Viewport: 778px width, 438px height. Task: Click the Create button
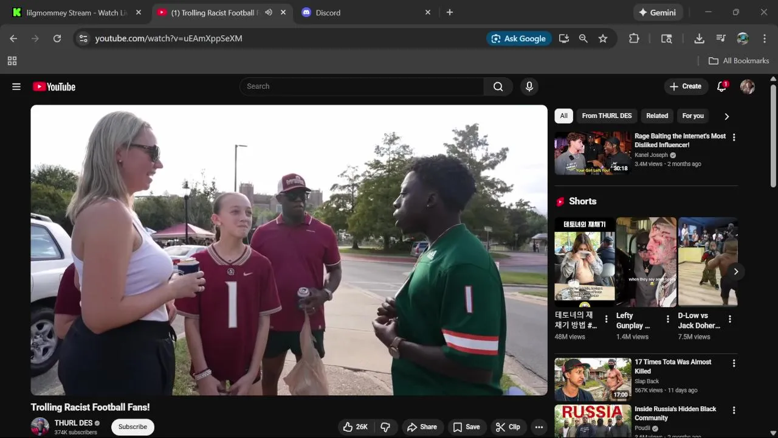[686, 86]
